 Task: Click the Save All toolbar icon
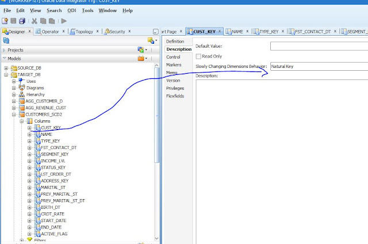pos(22,21)
